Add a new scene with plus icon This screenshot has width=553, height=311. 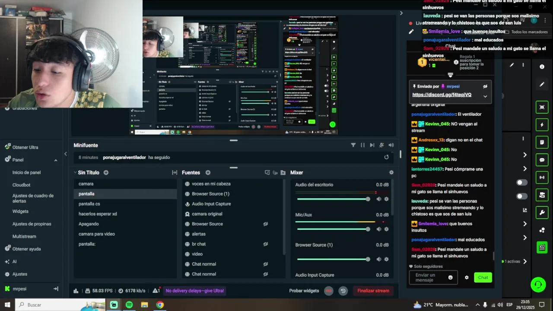coord(106,172)
